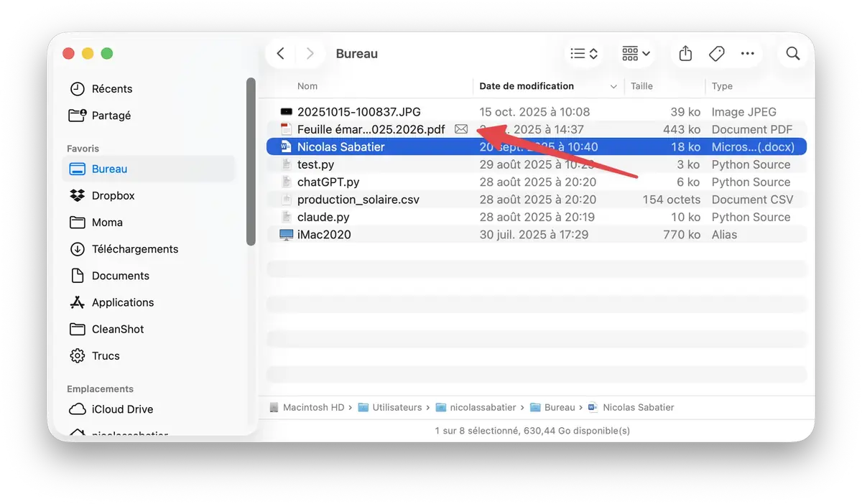
Task: Open Utilisateurs in the path bar
Action: coord(397,407)
